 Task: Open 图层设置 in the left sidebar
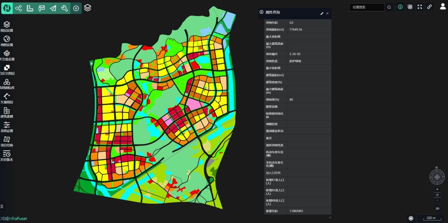[x=7, y=27]
